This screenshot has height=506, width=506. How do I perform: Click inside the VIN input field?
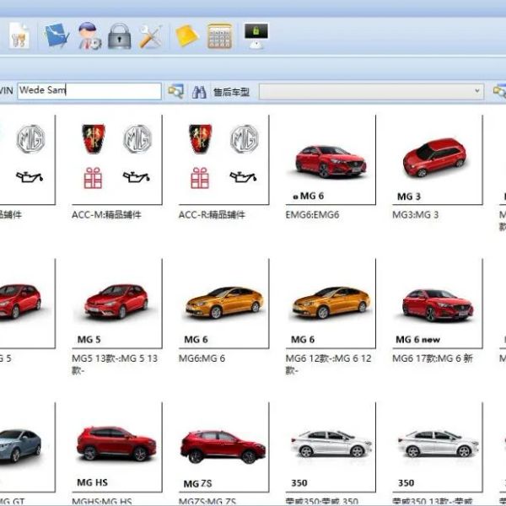[x=89, y=91]
